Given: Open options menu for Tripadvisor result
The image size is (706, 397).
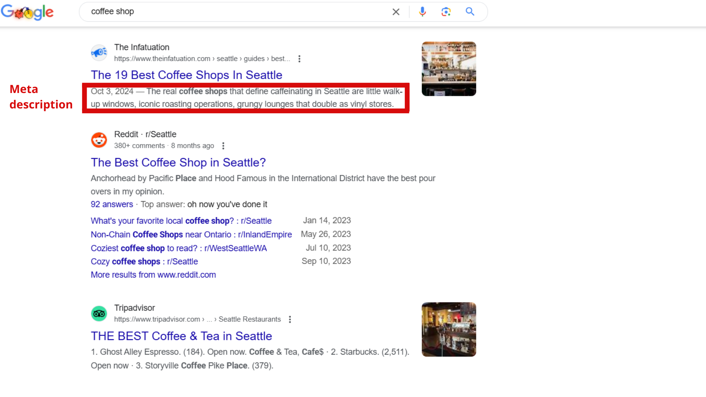Looking at the screenshot, I should [290, 319].
